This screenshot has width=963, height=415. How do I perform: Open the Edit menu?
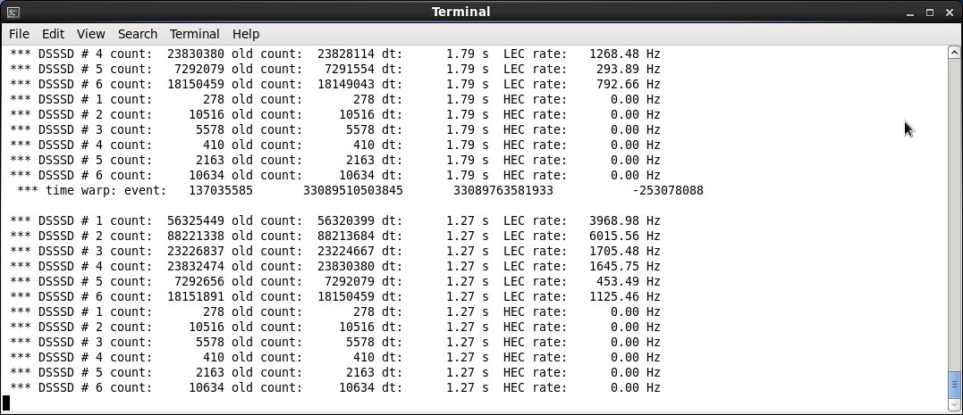[53, 34]
